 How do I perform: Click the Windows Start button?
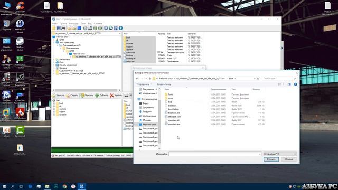[4, 186]
